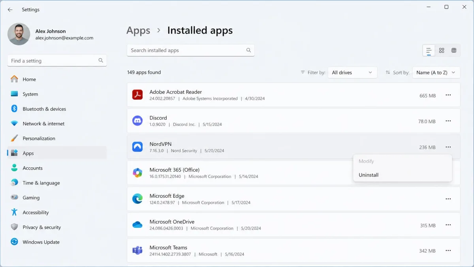The height and width of the screenshot is (267, 474).
Task: Click the greyed Modify menu entry
Action: pos(403,161)
